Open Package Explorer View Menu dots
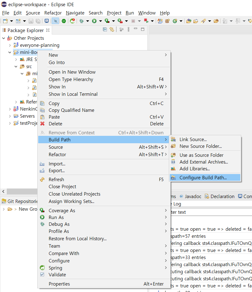The width and height of the screenshot is (252, 292). pyautogui.click(x=128, y=30)
